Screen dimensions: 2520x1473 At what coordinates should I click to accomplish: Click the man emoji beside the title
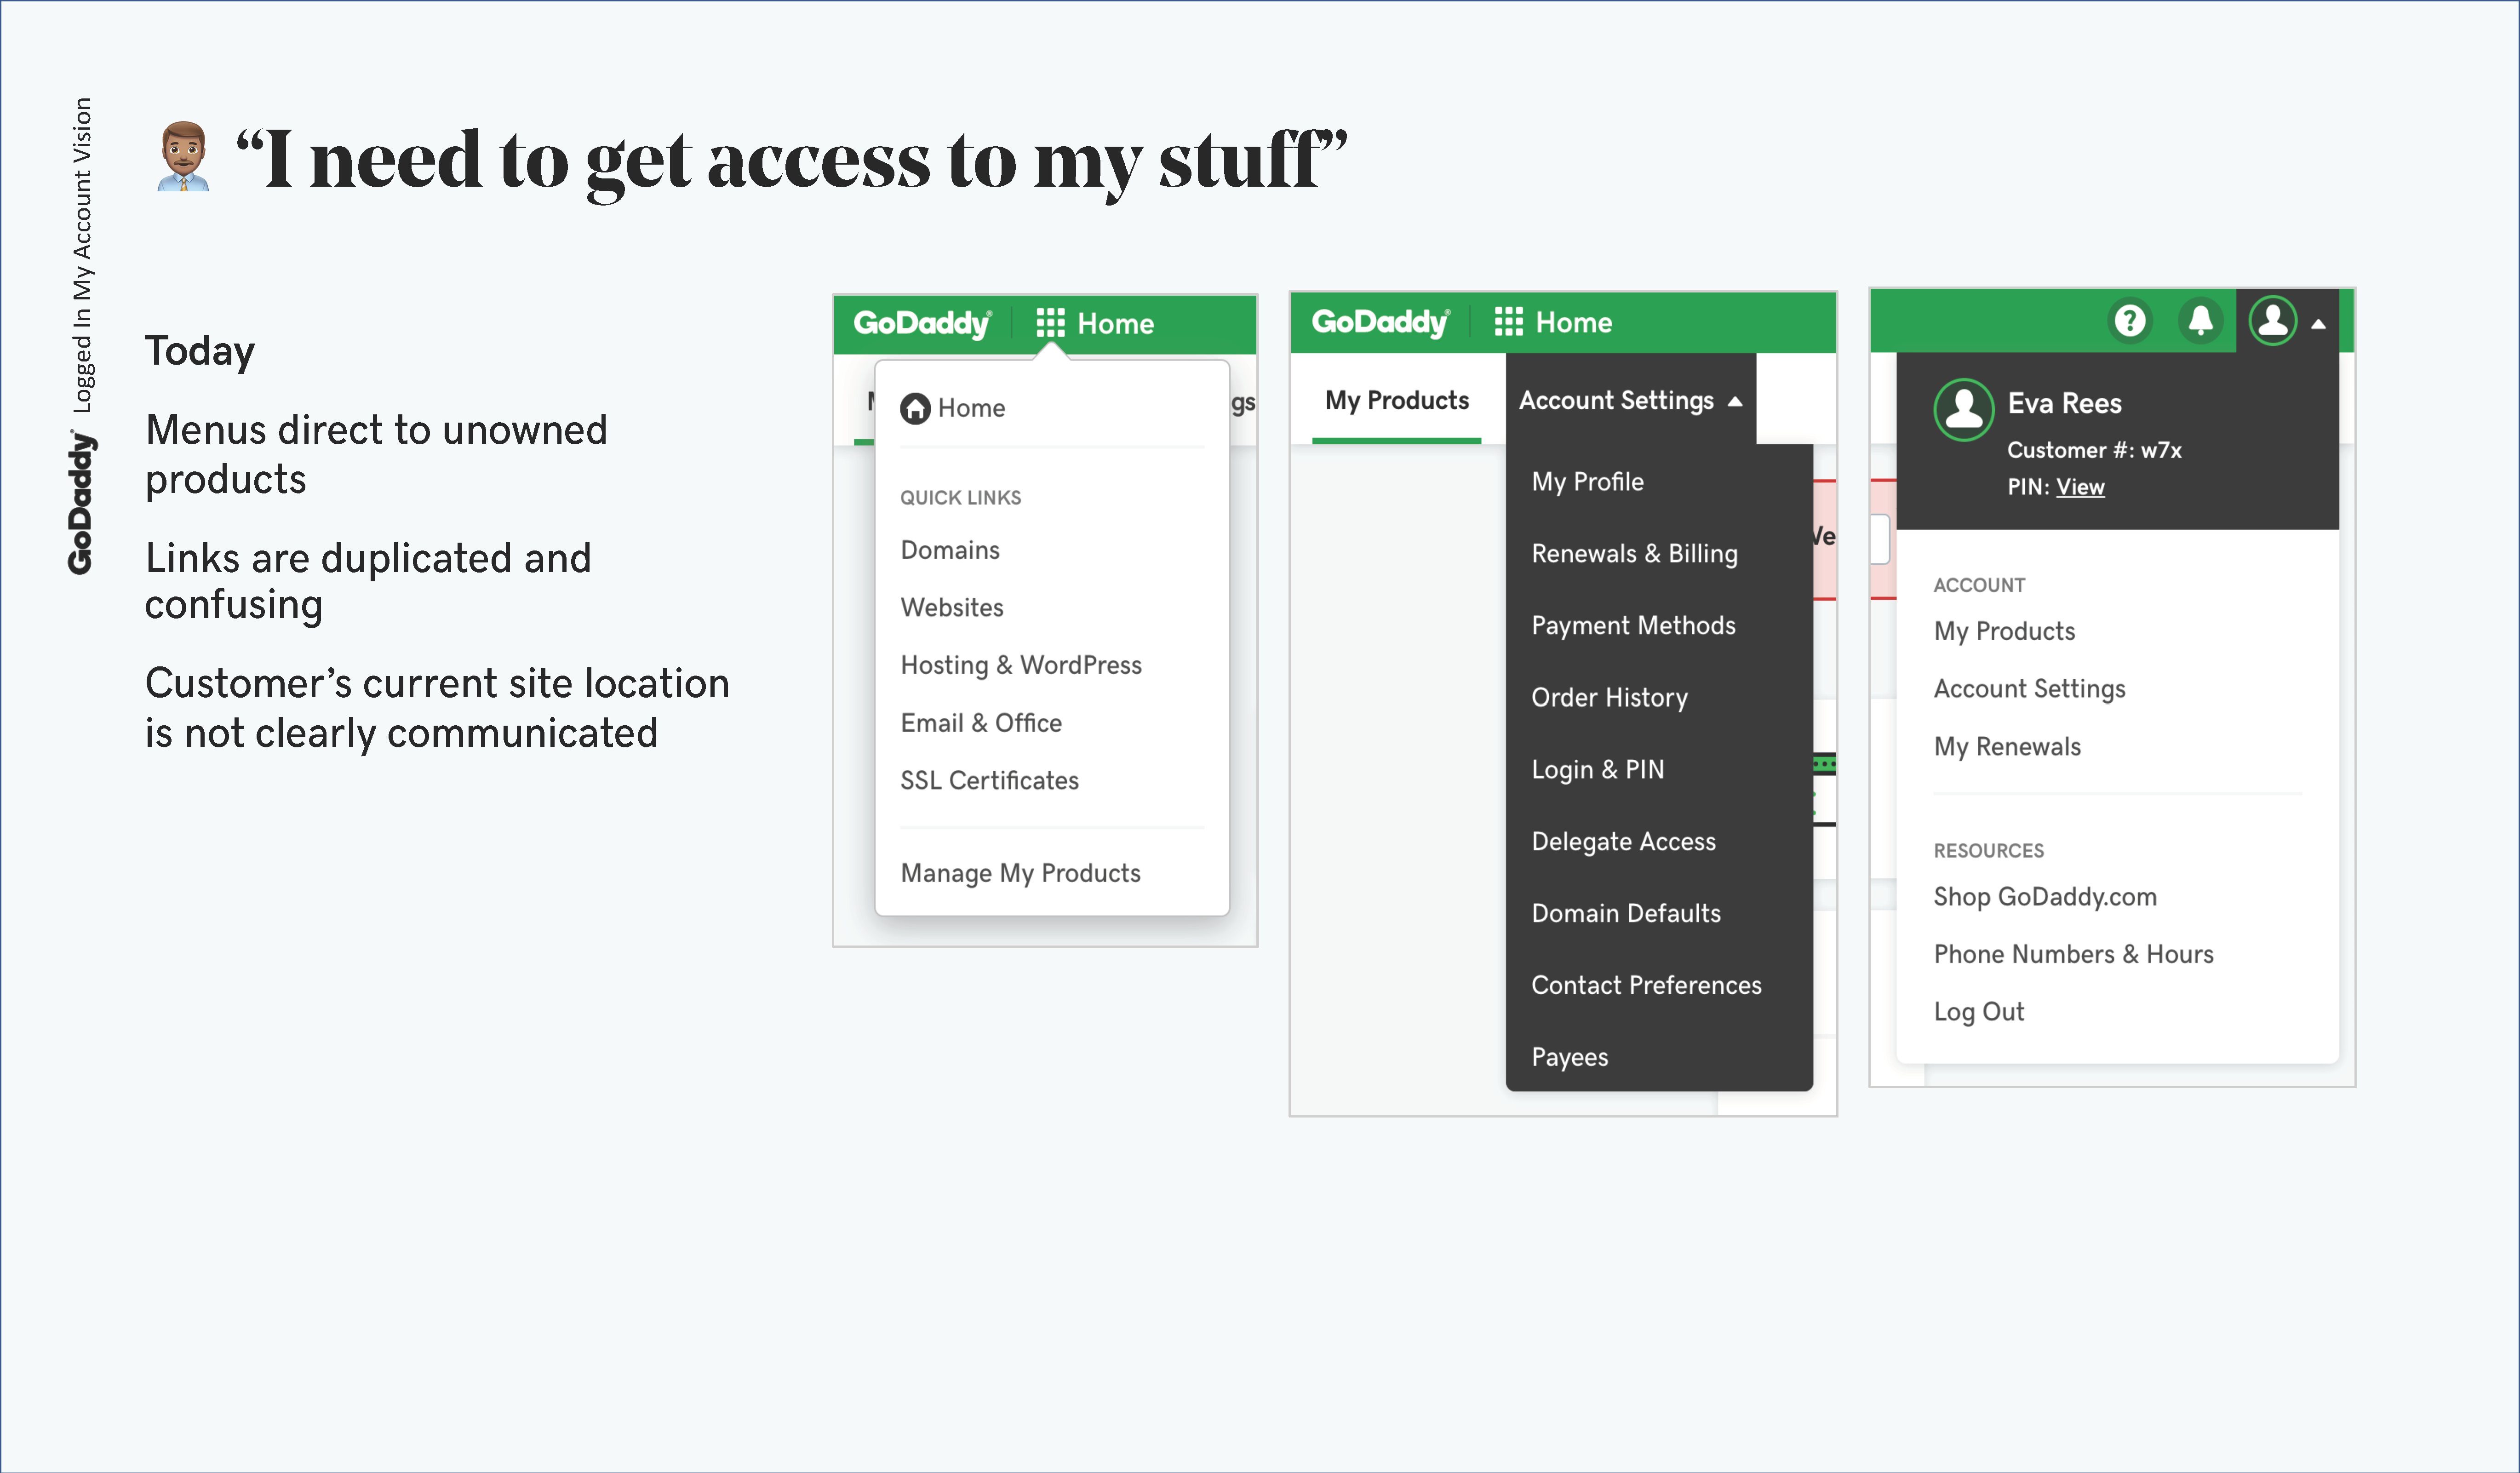pyautogui.click(x=183, y=157)
